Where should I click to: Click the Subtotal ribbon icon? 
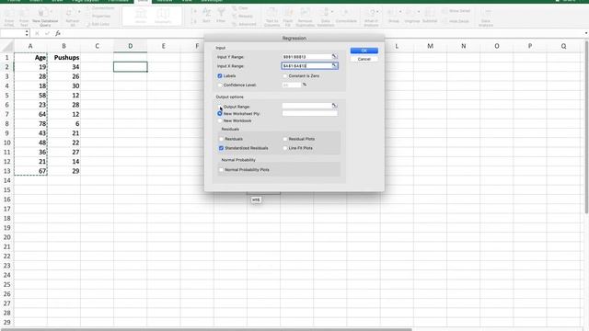coord(430,16)
